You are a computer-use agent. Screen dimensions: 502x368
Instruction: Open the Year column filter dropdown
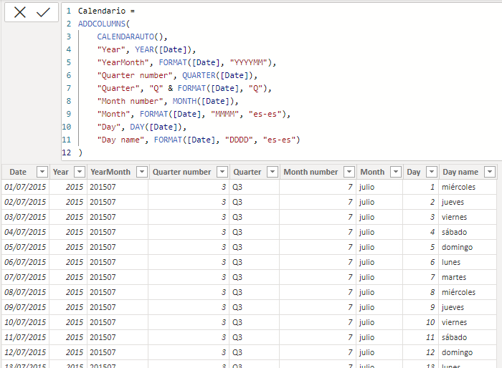[x=79, y=172]
